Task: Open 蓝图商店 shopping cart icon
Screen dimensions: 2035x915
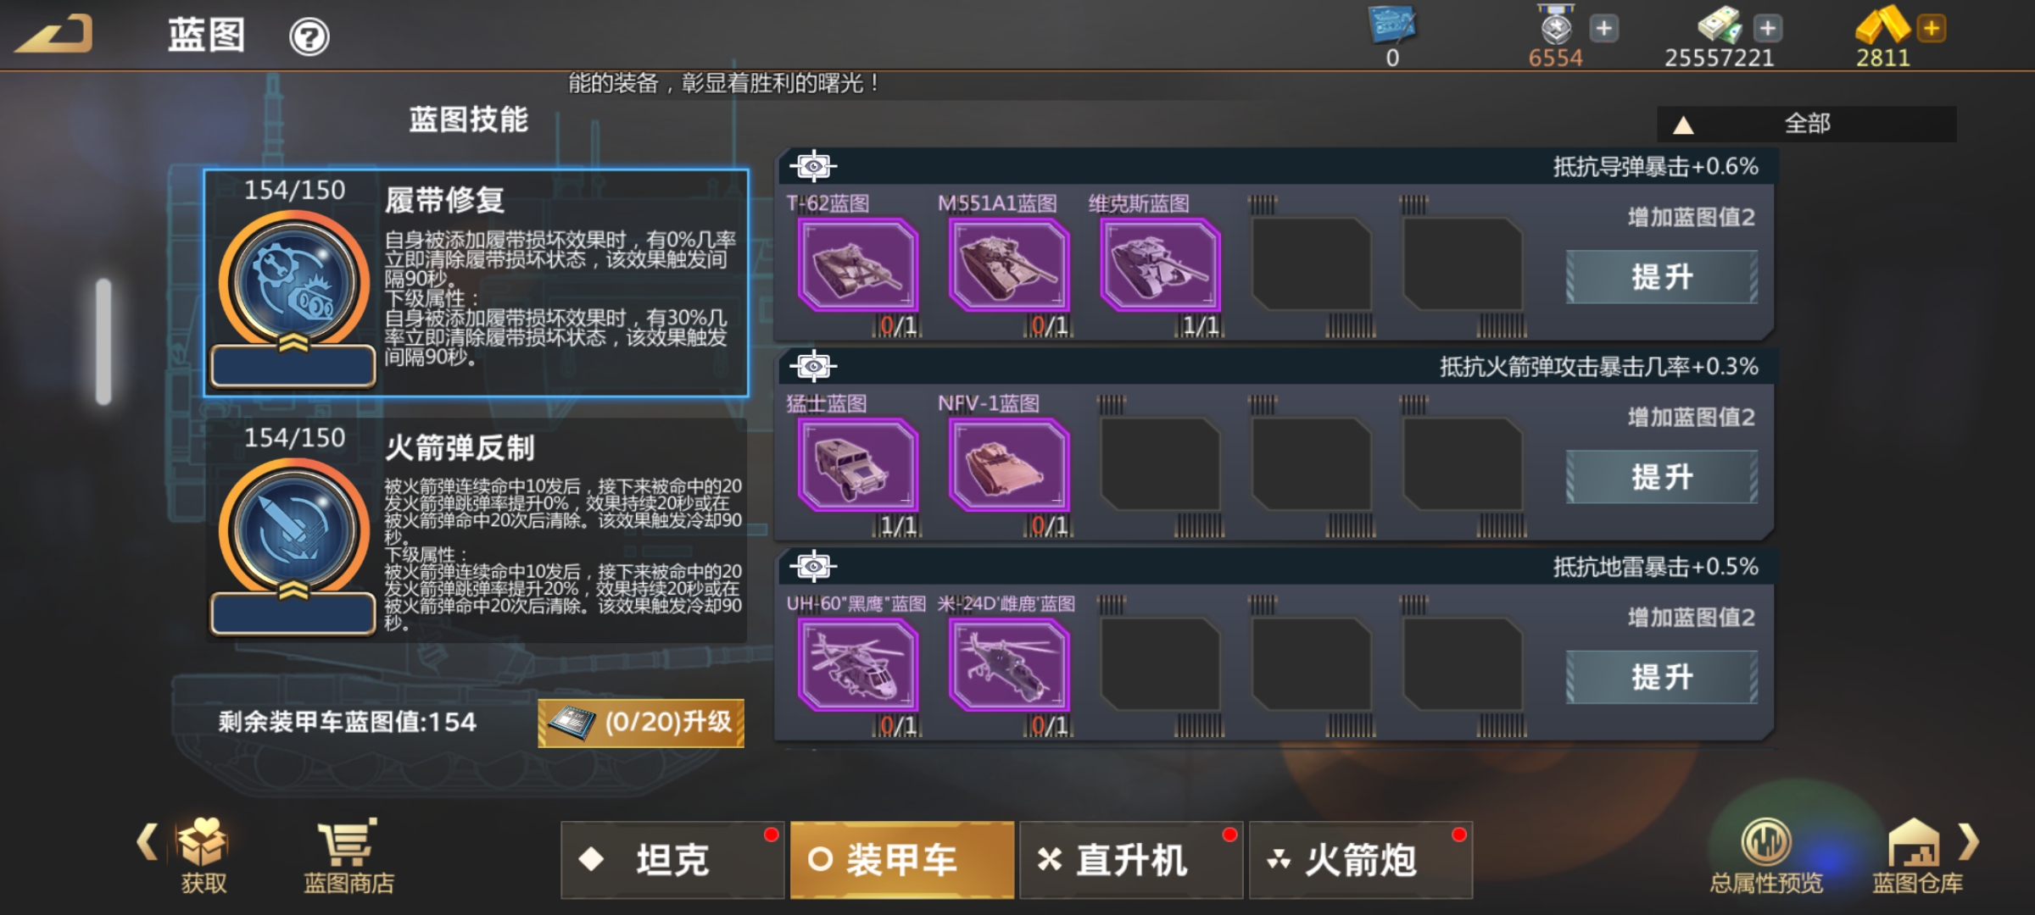Action: [x=348, y=856]
